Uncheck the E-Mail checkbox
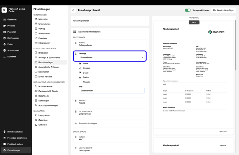 click(80, 72)
